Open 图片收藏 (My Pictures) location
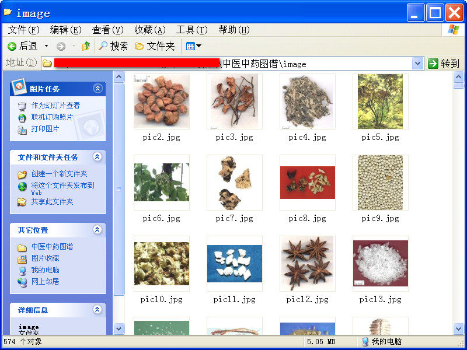Screen dimensions: 467x350 (x=46, y=258)
